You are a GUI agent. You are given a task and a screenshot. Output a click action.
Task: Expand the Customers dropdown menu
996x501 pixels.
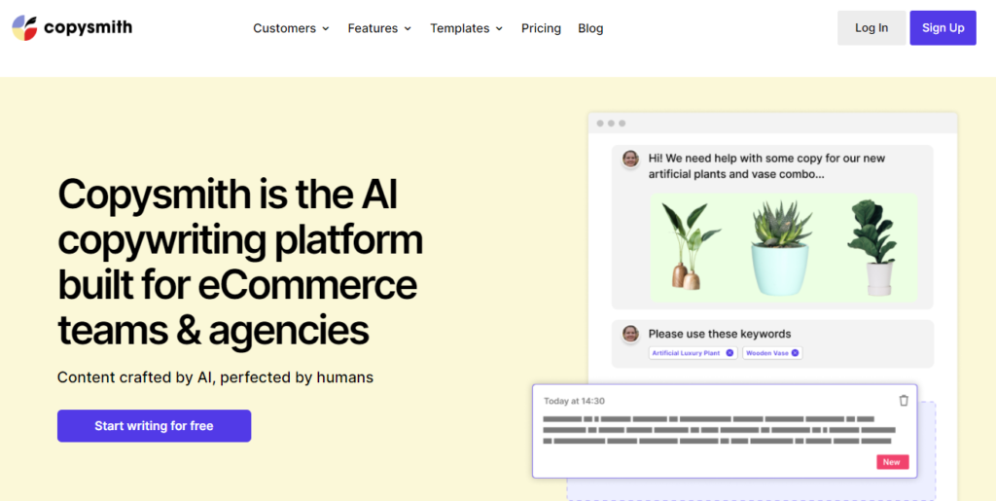click(291, 28)
